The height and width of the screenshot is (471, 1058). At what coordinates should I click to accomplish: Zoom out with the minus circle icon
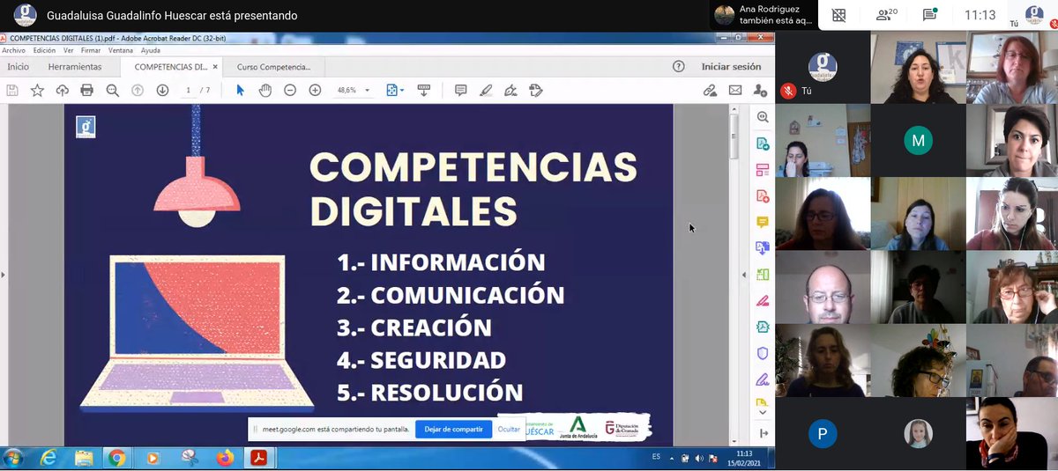click(290, 90)
